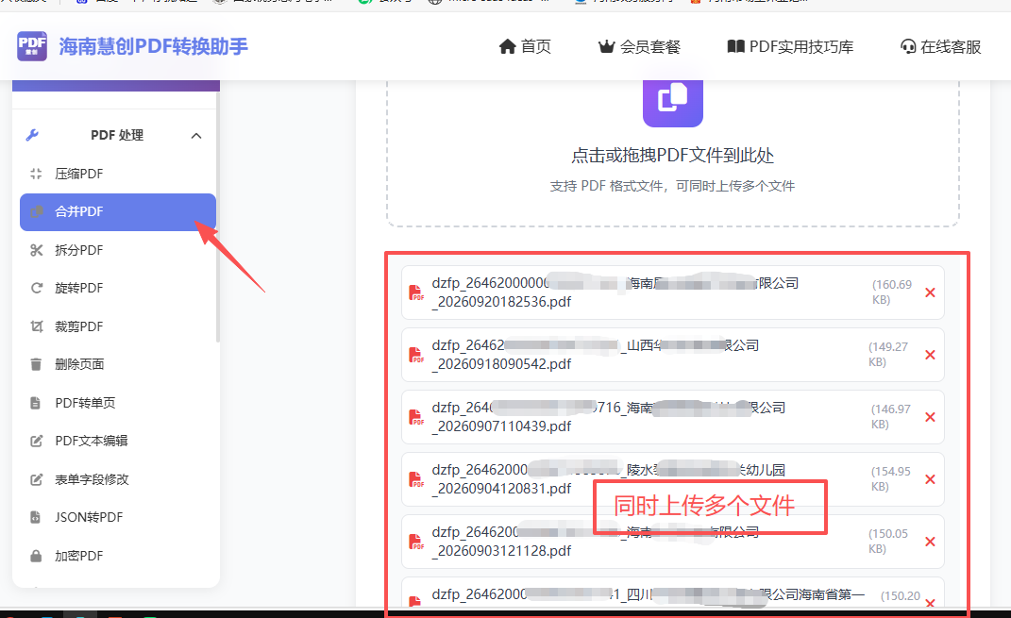Select file name _20260920182536.pdf
The image size is (1011, 618).
501,302
